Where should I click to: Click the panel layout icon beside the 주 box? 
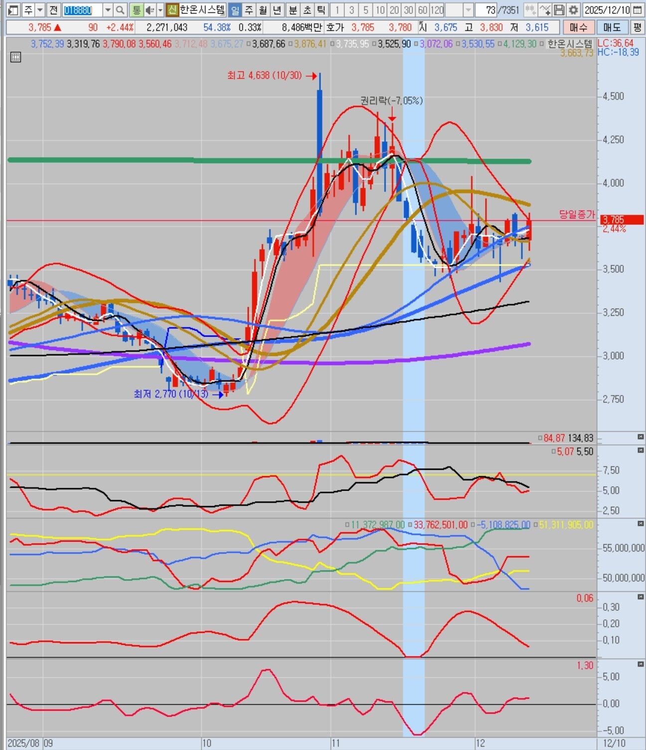click(13, 9)
